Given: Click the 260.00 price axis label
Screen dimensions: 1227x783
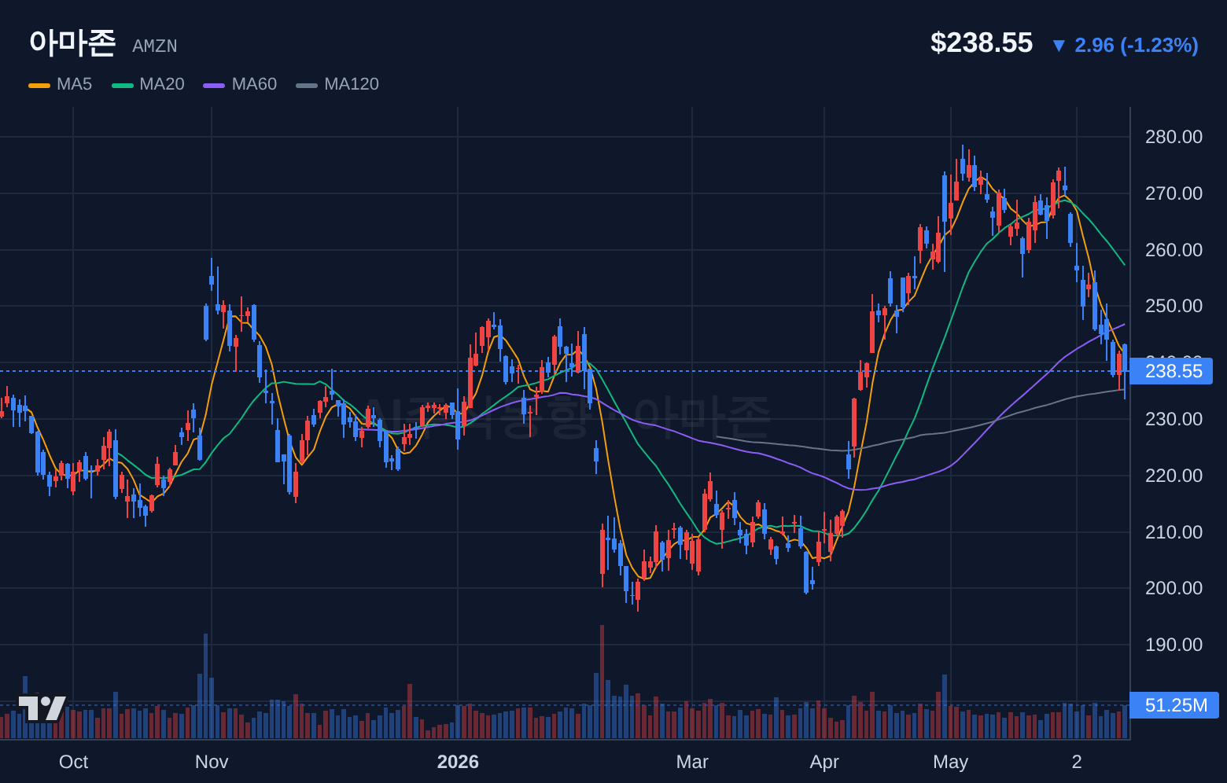Looking at the screenshot, I should tap(1174, 250).
